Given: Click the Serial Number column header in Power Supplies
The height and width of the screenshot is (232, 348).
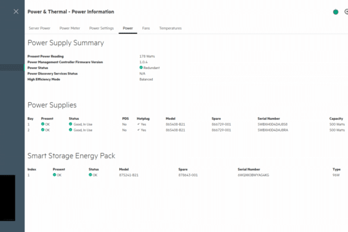Looking at the screenshot, I should coord(268,118).
